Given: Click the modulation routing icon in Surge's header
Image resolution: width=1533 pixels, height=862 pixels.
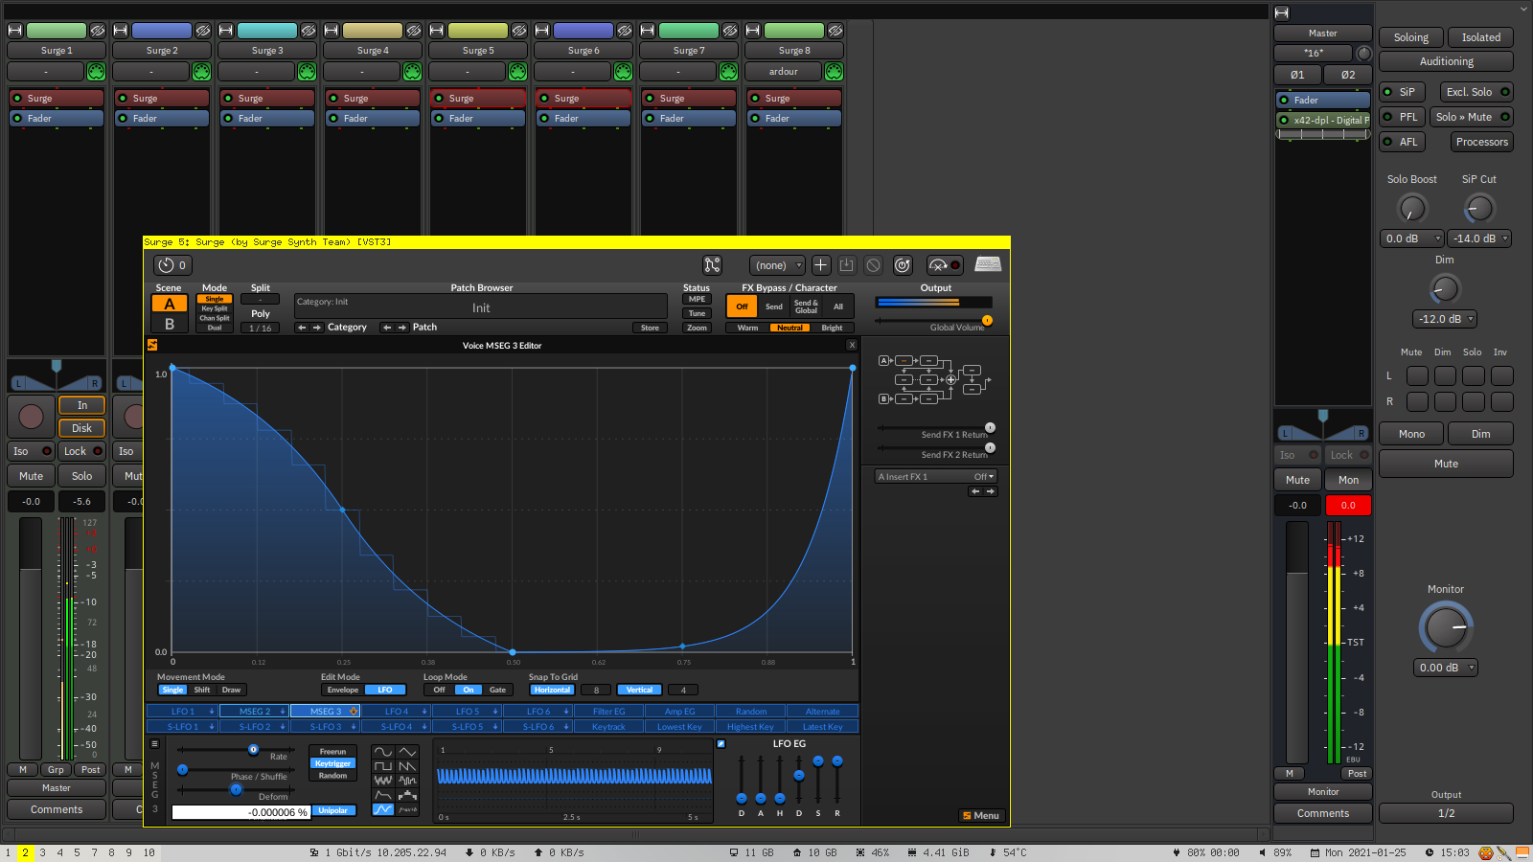Looking at the screenshot, I should tap(712, 264).
